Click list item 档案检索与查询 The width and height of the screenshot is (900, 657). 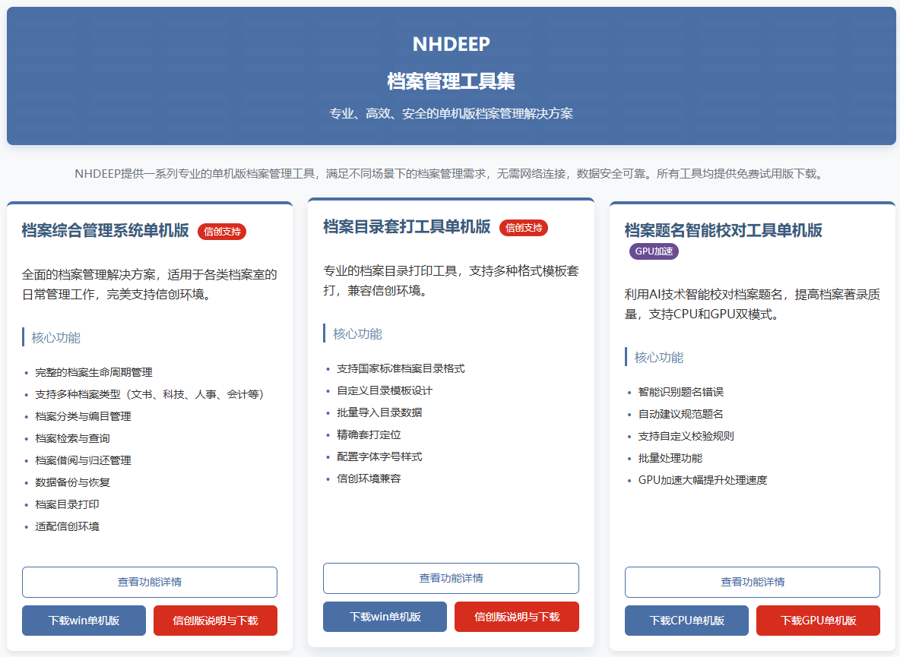[72, 438]
